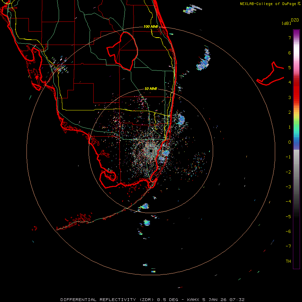Click the 7 value on color scale
This screenshot has width=302, height=302.
coord(290,38)
